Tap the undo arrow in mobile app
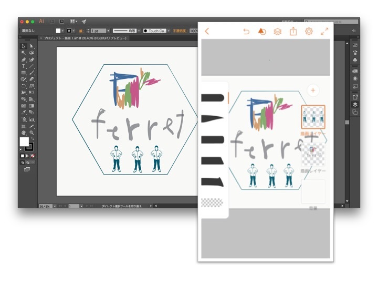Viewport: 378px width, 284px height. [x=246, y=32]
